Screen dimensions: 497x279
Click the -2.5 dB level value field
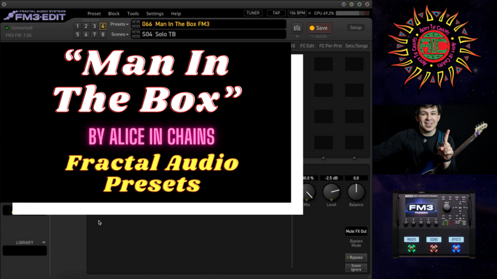pos(331,178)
